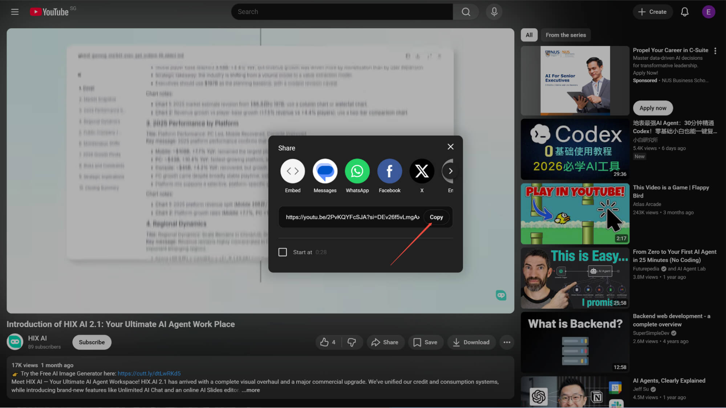
Task: Open the Codex tutorial video thumbnail
Action: pos(575,149)
